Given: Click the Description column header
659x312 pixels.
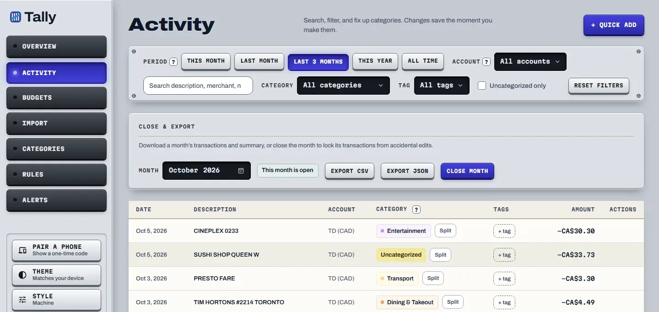Looking at the screenshot, I should click(215, 210).
